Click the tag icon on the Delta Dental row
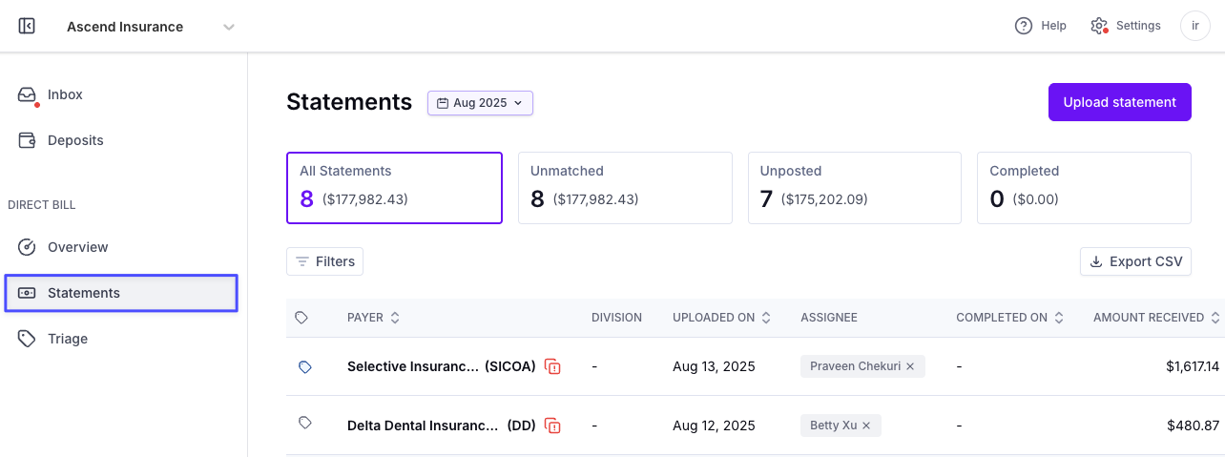The width and height of the screenshot is (1225, 457). (x=304, y=425)
